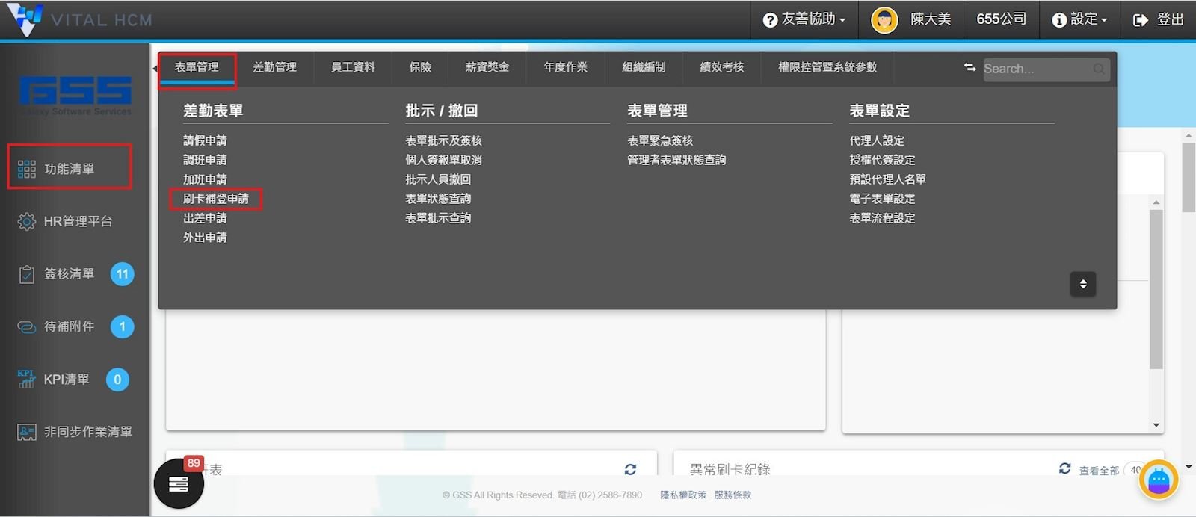Expand the 友善協助 dropdown

pyautogui.click(x=804, y=19)
